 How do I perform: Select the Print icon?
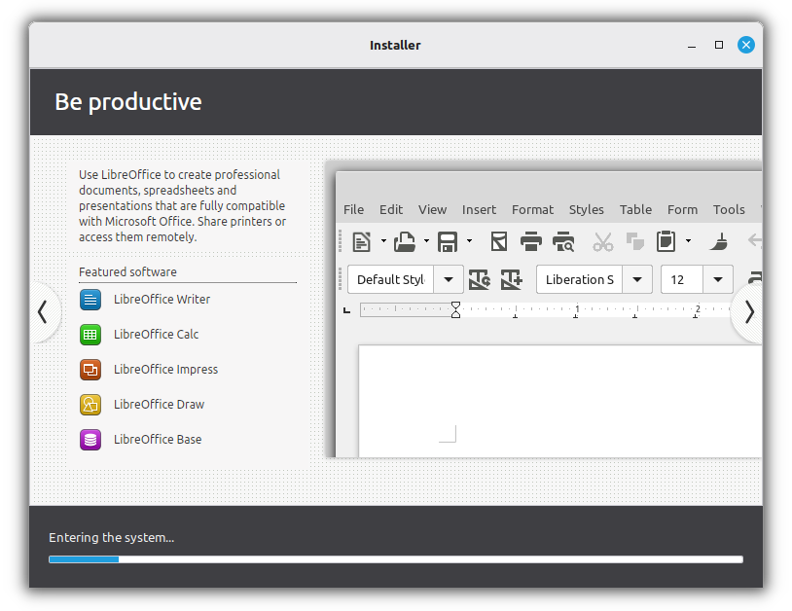point(531,241)
